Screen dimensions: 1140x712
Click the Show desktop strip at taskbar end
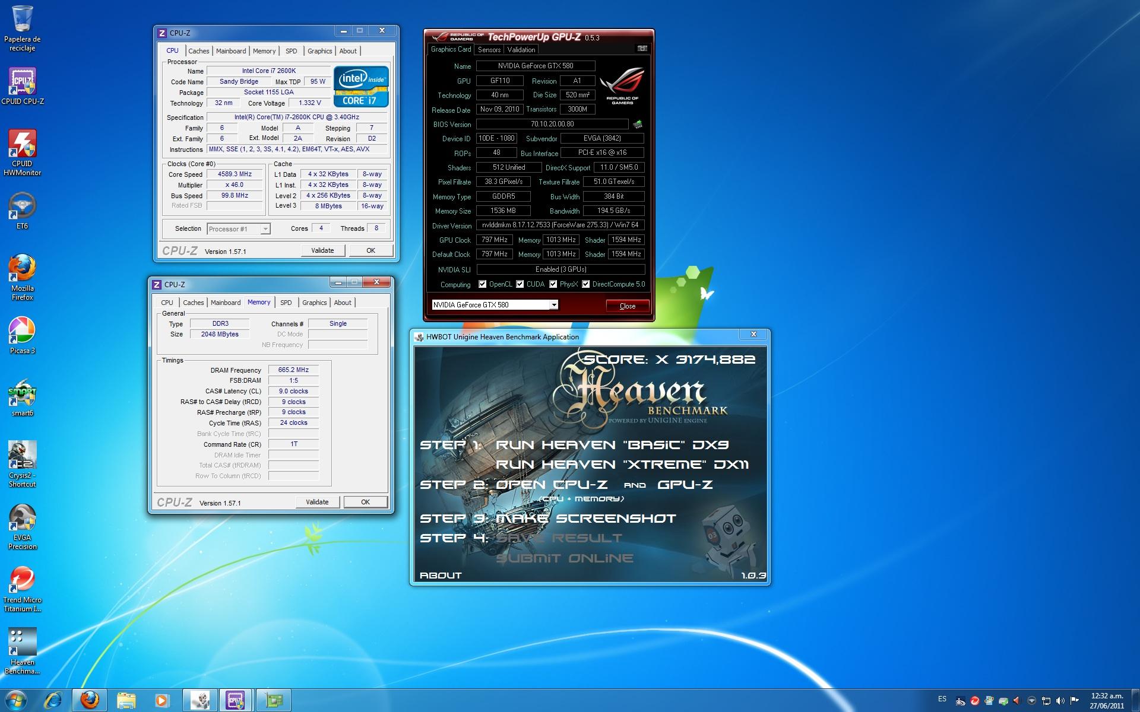1135,701
